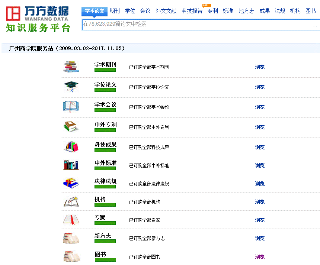Open 浏览 for the 机构 row
320x265 pixels.
(x=260, y=202)
